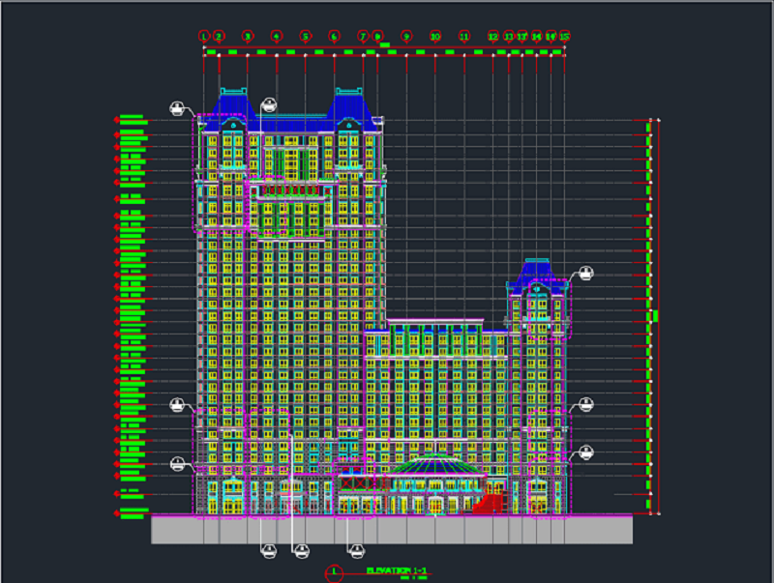774x583 pixels.
Task: Click grid axis bubble 3
Action: [x=248, y=36]
